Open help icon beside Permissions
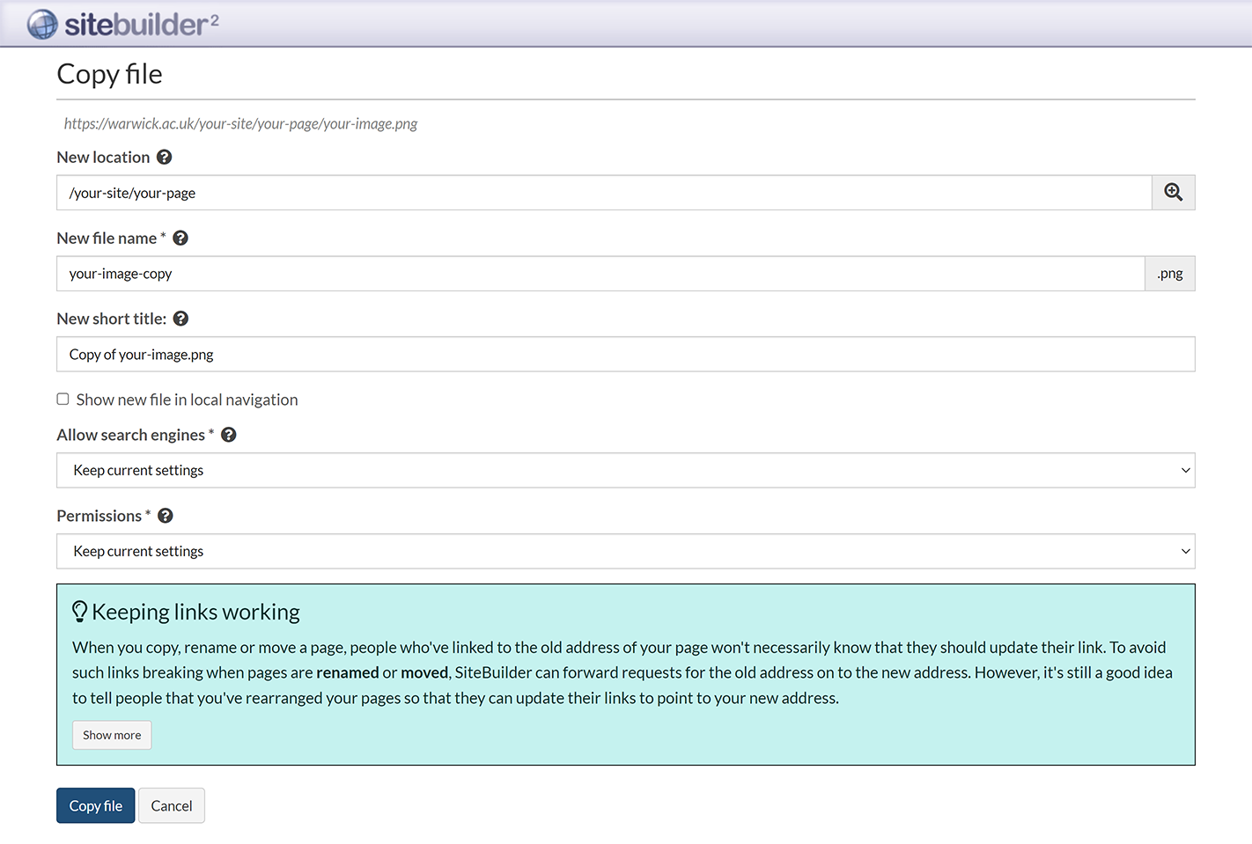 tap(166, 516)
